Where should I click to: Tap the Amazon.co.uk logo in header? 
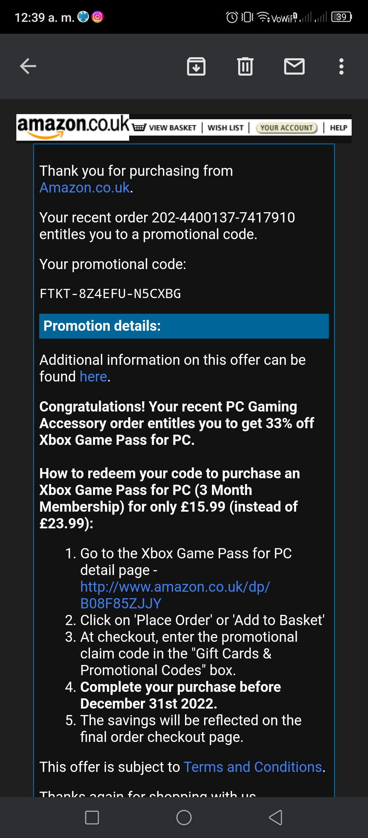coord(73,127)
